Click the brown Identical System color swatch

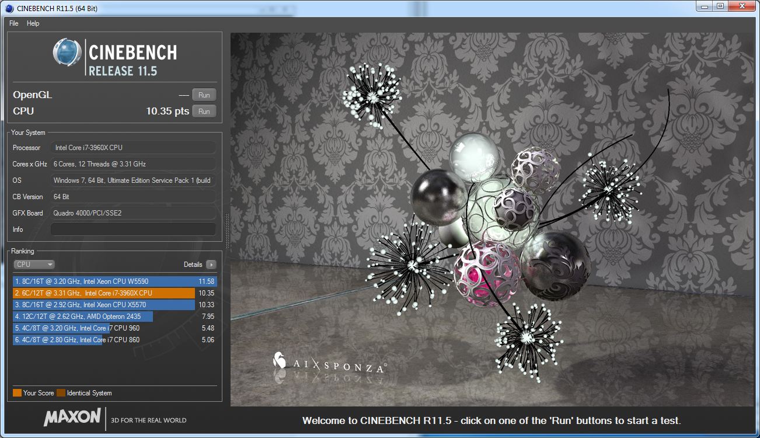61,393
